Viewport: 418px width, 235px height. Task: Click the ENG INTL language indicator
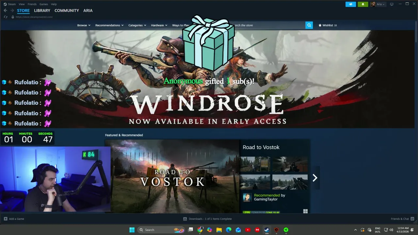tap(378, 230)
